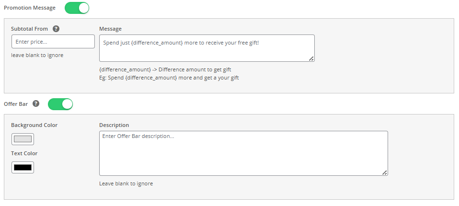The height and width of the screenshot is (206, 459).
Task: Toggle the Promotion Message switch
Action: pos(77,8)
